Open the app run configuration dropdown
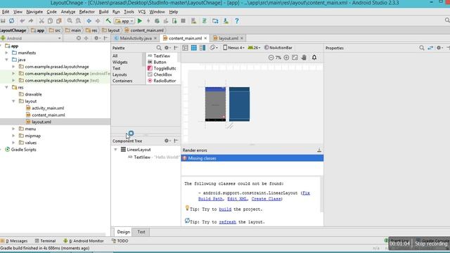The image size is (450, 253). (x=124, y=21)
